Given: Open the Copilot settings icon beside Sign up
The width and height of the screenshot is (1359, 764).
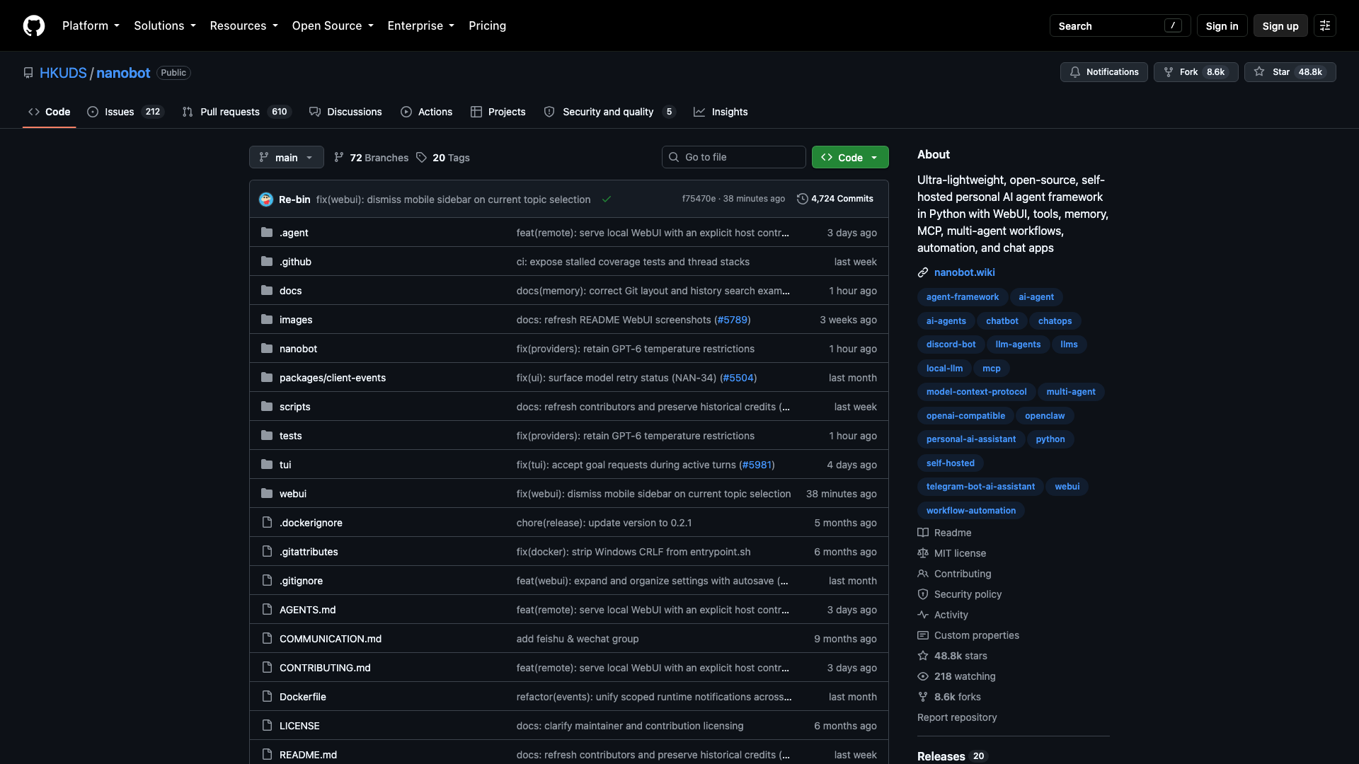Looking at the screenshot, I should click(1325, 25).
